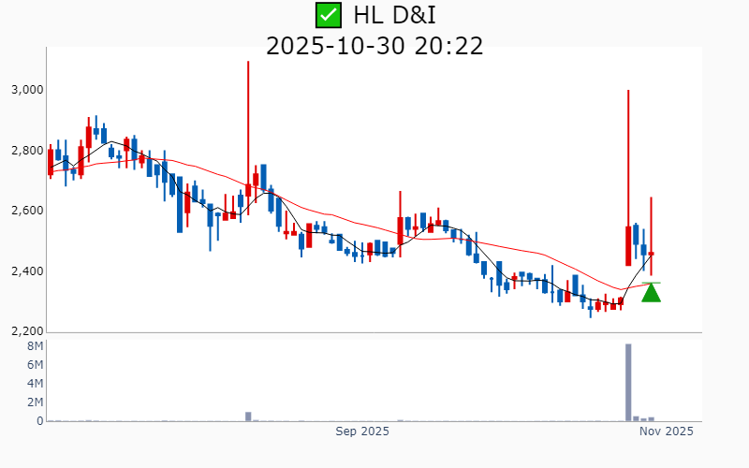Click the 2,200 price axis label
This screenshot has width=749, height=468.
click(25, 331)
